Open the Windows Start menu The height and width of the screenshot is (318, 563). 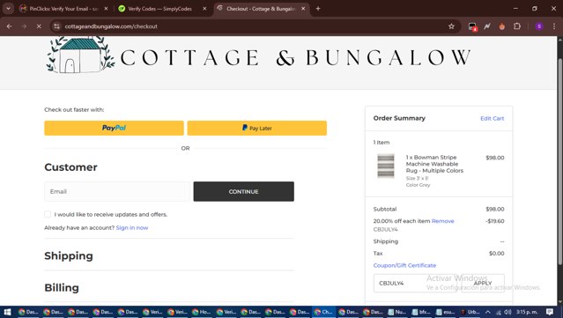7,312
